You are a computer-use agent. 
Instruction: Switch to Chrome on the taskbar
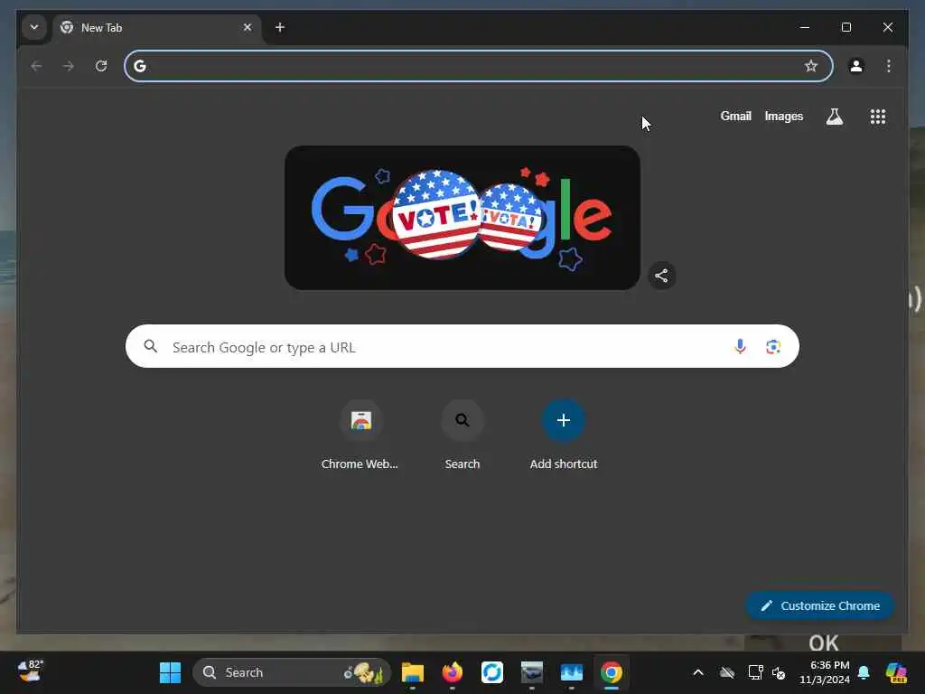(612, 672)
